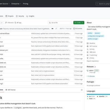Open the Enterprise dropdown menu

coord(16,4)
